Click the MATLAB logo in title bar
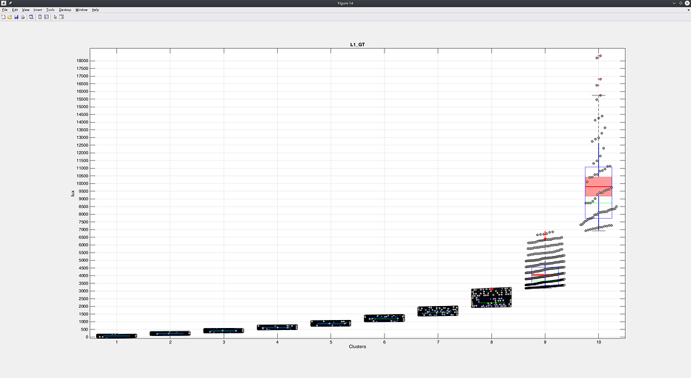 coord(3,3)
